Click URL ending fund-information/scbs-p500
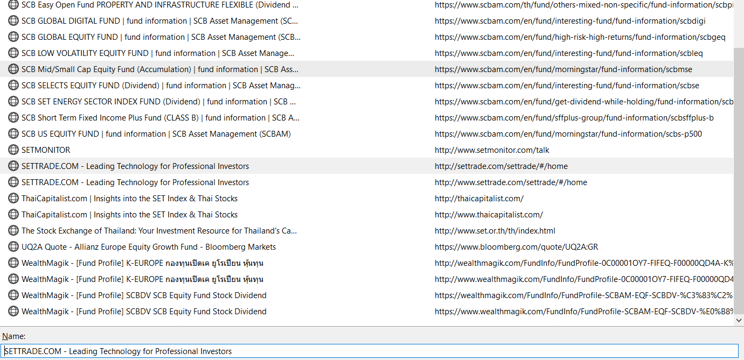The width and height of the screenshot is (744, 360). [568, 134]
